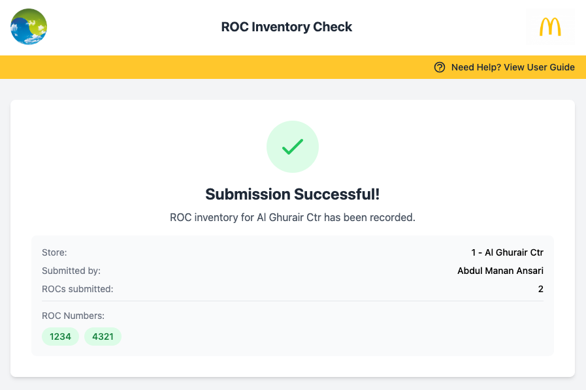
Task: Select the ROC badge labeled 1234
Action: click(60, 337)
